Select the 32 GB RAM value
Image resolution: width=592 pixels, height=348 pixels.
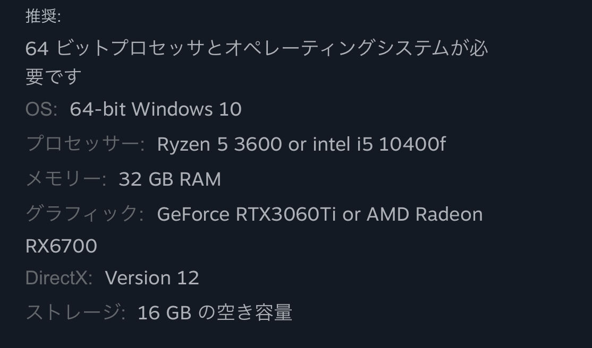(x=170, y=179)
